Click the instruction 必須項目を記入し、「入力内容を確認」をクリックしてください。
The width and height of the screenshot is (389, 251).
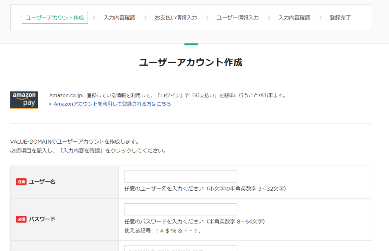88,151
